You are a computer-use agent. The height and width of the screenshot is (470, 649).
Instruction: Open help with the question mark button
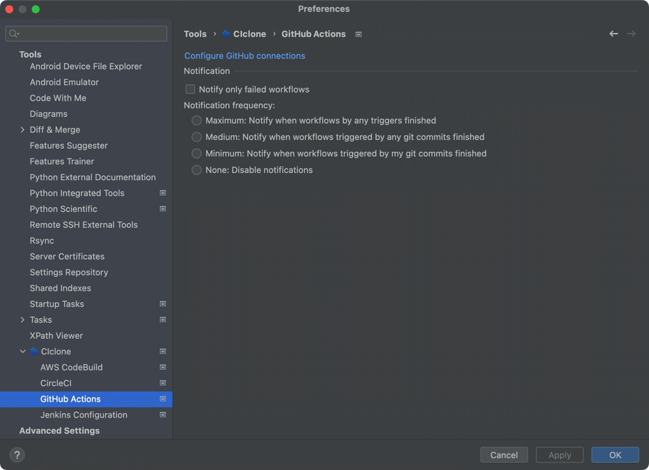17,455
